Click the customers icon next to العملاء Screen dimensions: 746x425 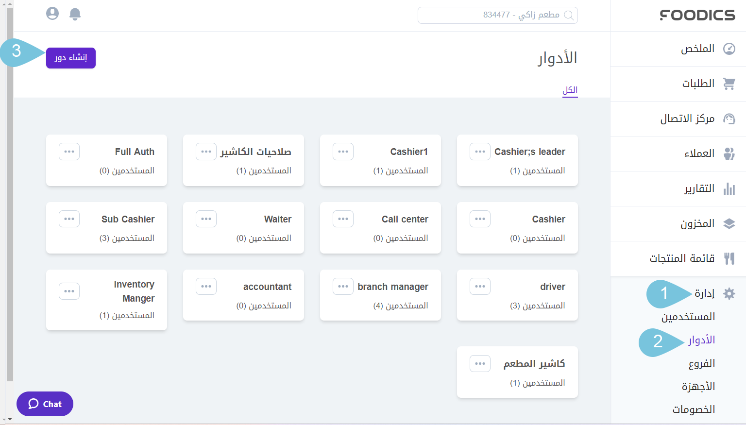[729, 153]
